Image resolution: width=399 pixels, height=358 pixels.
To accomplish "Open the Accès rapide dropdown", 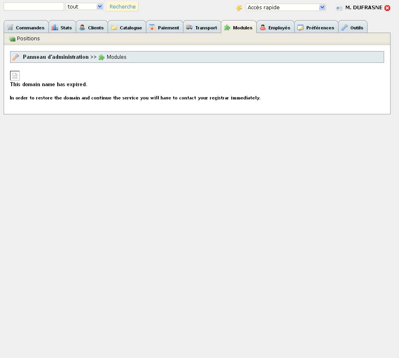I will coord(286,7).
